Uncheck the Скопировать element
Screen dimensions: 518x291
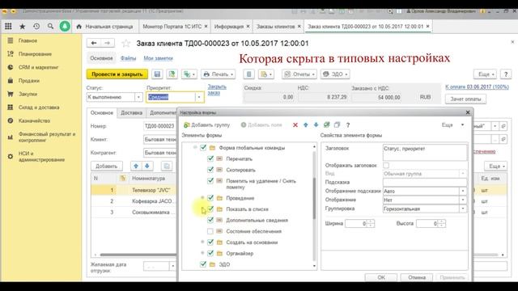coord(210,170)
